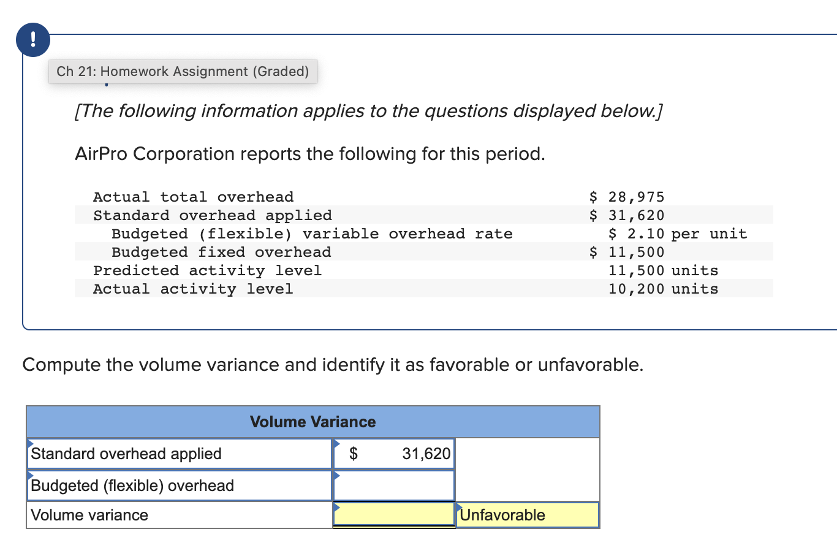837x548 pixels.
Task: Click the Compute the volume variance instruction
Action: pos(333,365)
